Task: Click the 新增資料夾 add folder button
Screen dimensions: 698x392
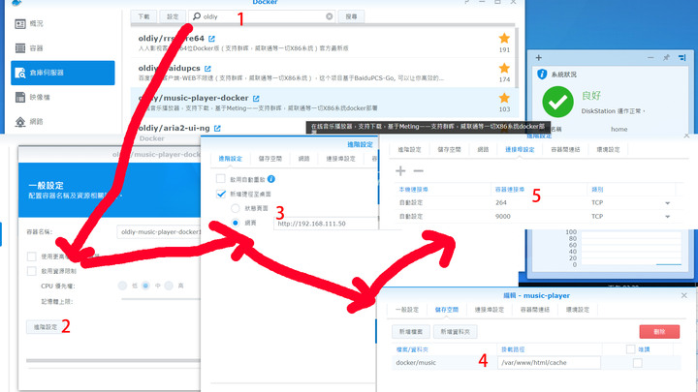Action: pos(455,332)
